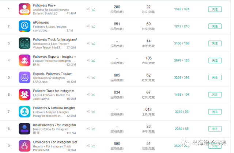Click trend chart icon for InstaFollowers row
This screenshot has height=153, width=234.
tap(93, 129)
